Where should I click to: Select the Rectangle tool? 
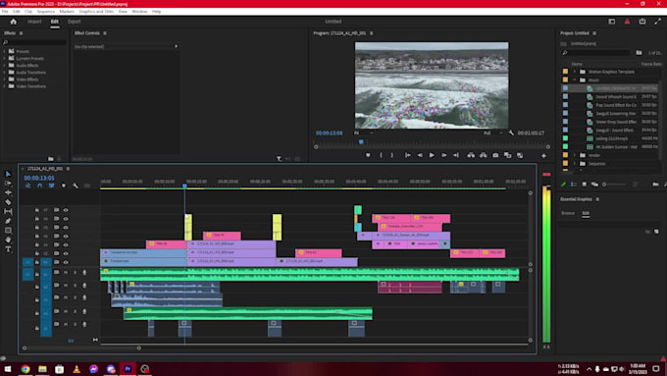coord(8,230)
